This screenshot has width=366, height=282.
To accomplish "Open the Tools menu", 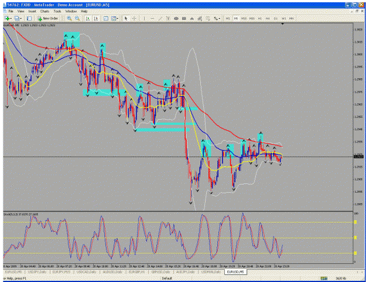I will [x=57, y=11].
